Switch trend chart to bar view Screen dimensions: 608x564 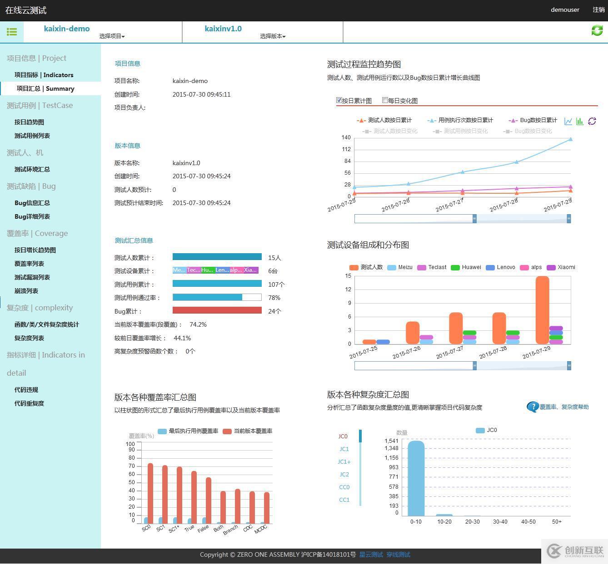579,121
